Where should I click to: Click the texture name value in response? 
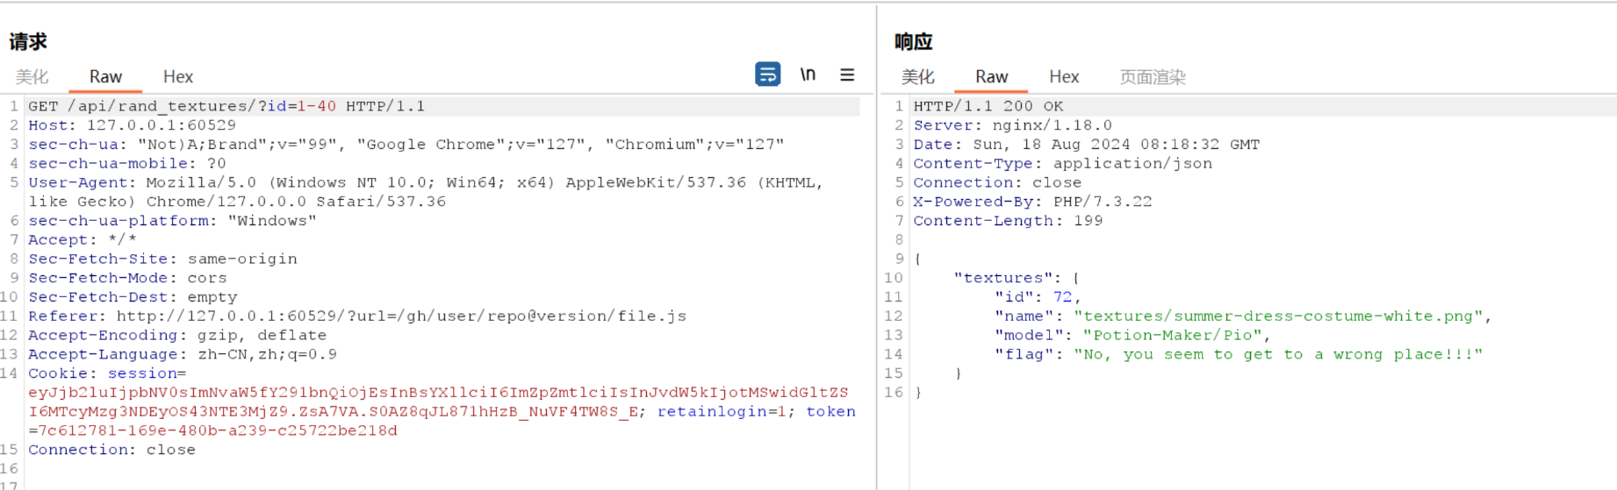pos(1282,316)
